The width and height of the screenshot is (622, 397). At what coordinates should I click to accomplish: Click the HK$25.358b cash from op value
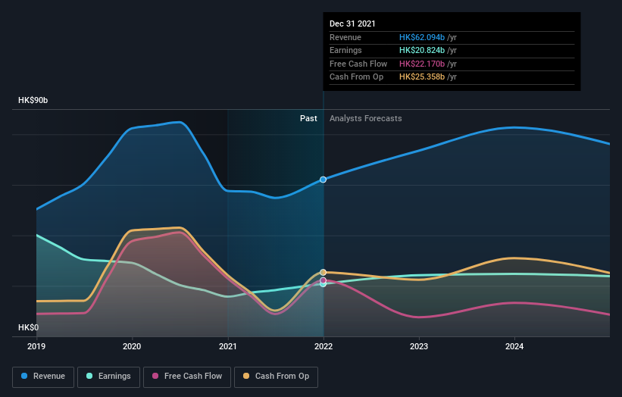coord(422,77)
